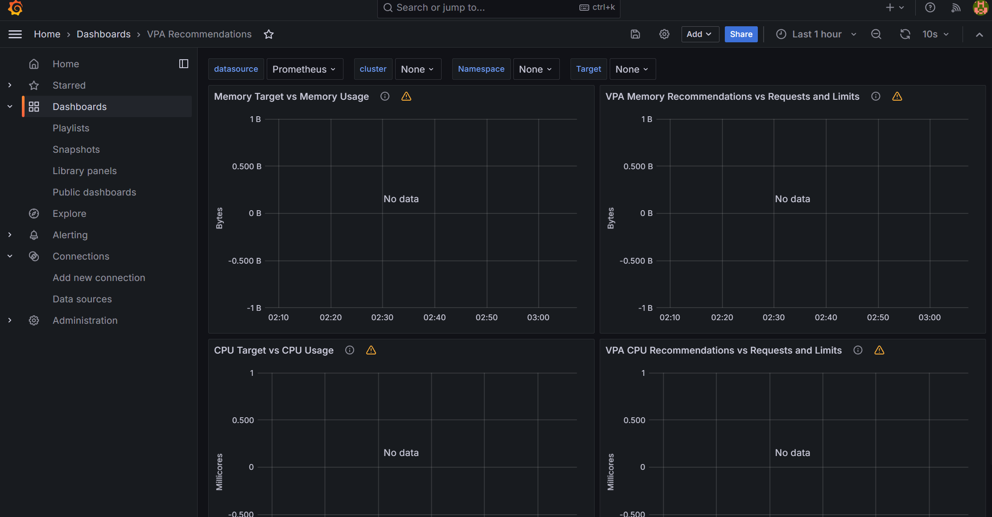Expand the Last 1 hour time picker
The width and height of the screenshot is (992, 517).
tap(816, 34)
